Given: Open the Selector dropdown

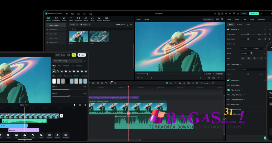Looking at the screenshot, I should [74, 25].
